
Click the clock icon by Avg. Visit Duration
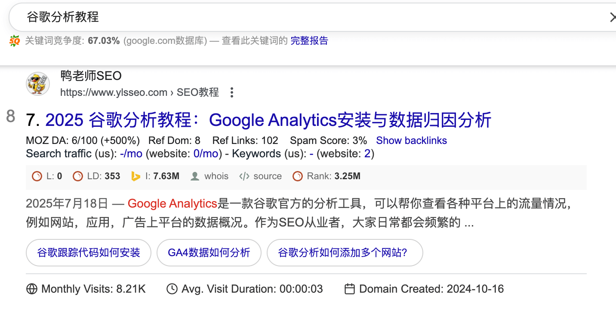(172, 289)
